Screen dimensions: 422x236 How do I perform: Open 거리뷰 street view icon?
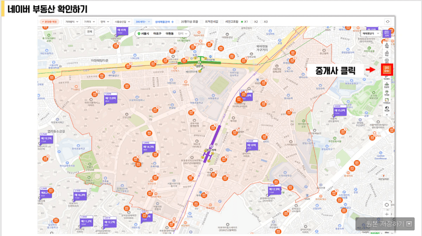pyautogui.click(x=387, y=93)
